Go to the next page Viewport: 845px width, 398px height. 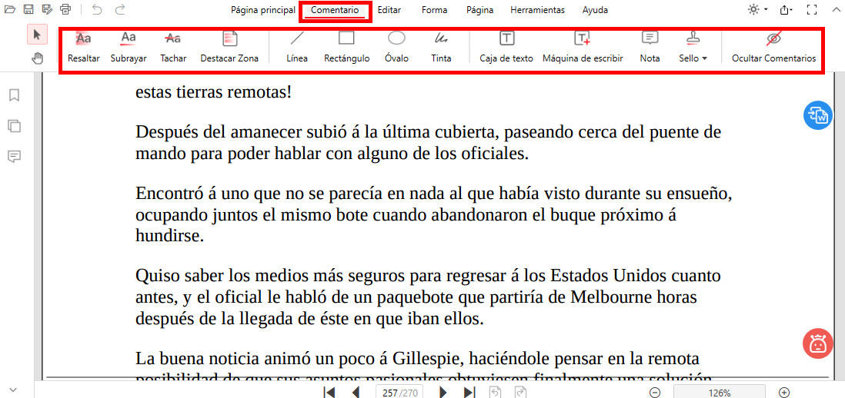click(x=443, y=393)
